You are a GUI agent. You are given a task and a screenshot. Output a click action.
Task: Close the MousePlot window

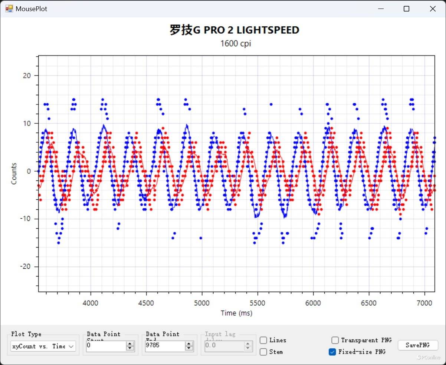pyautogui.click(x=433, y=9)
